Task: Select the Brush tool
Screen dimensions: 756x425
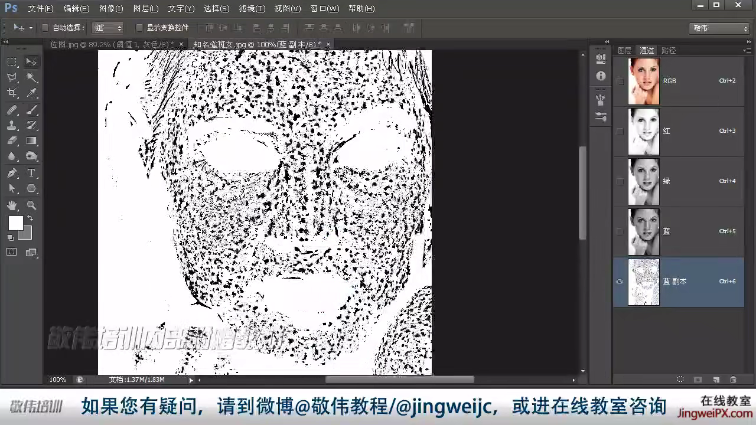Action: [x=31, y=110]
